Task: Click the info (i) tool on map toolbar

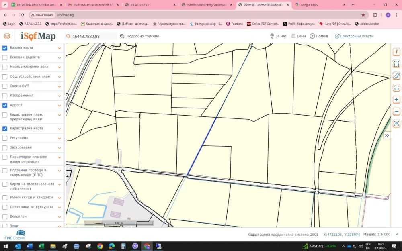Action: (x=396, y=52)
